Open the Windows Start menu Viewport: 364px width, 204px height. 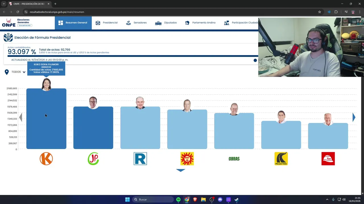pos(127,199)
